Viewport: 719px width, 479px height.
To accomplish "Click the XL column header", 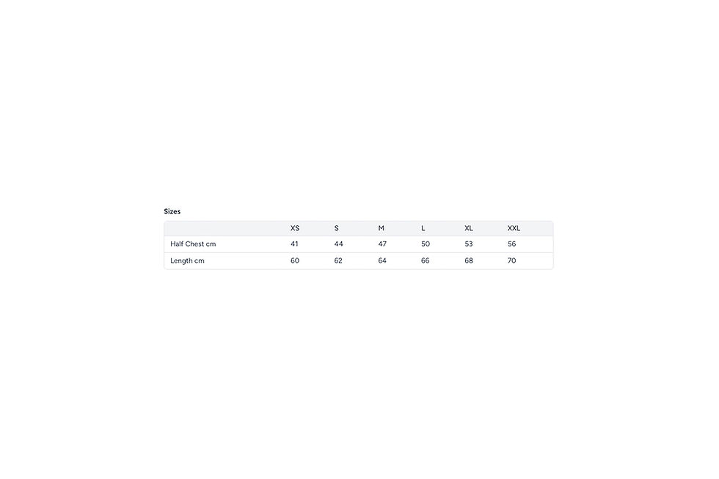I will point(469,228).
